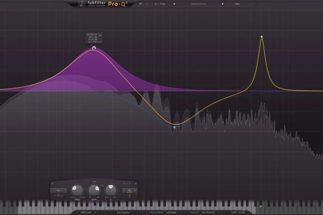Open the Analyzer Pre+Post+SC settings
The image size is (323, 215).
208,212
